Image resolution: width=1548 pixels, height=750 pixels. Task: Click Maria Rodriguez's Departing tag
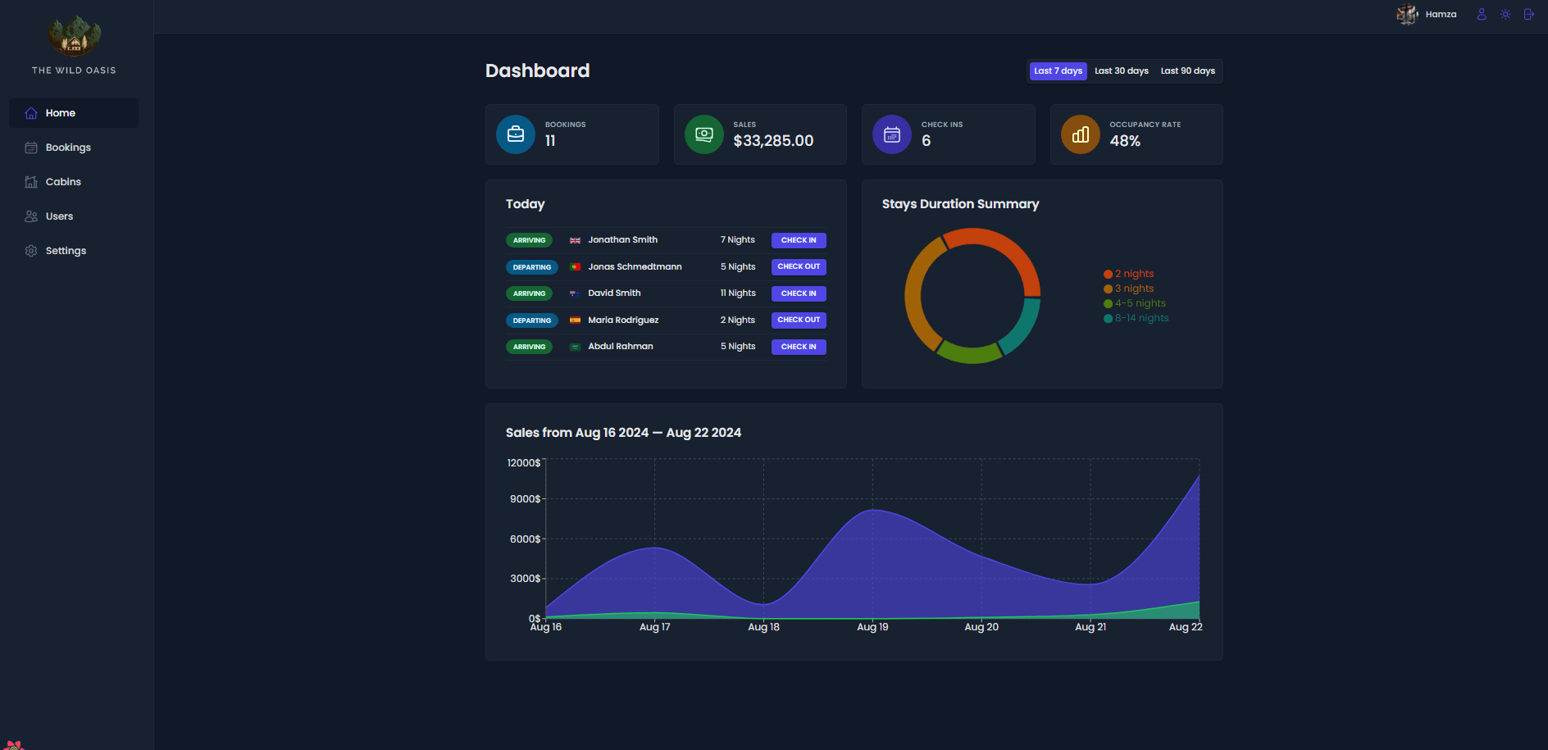[532, 320]
